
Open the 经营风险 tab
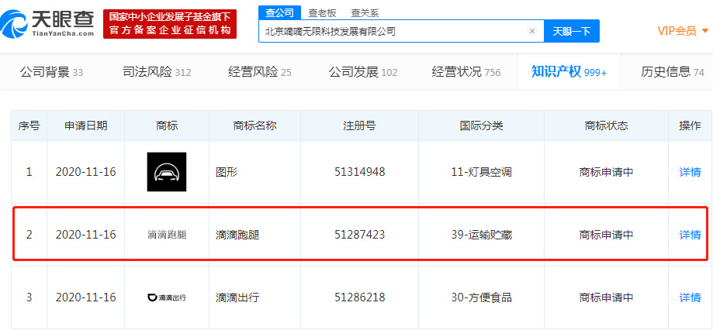(260, 72)
